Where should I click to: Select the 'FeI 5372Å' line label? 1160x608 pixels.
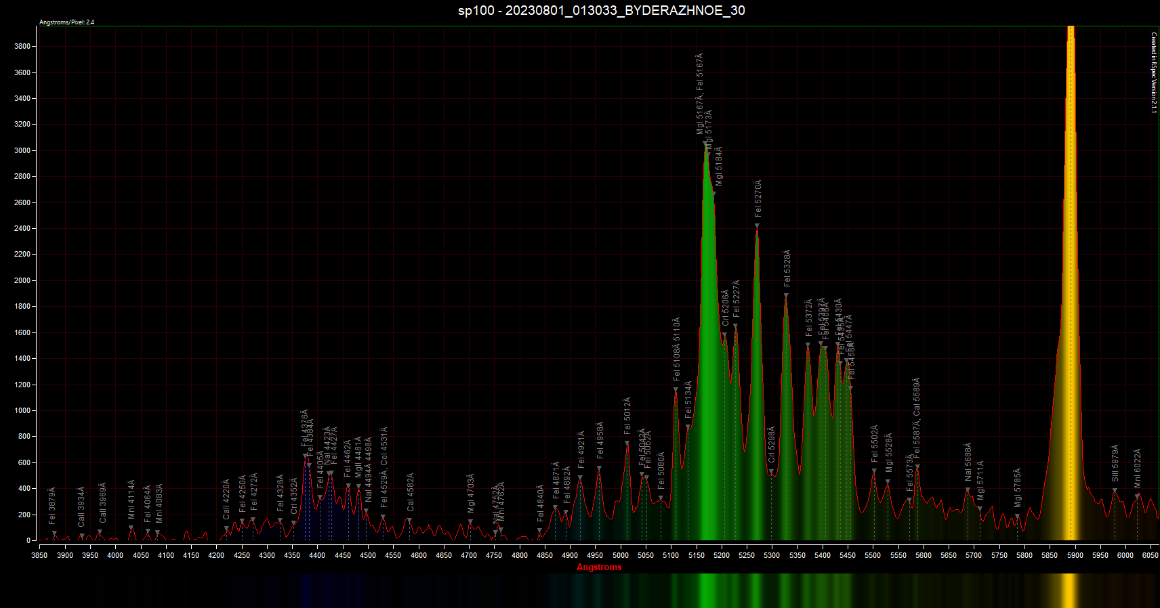808,318
